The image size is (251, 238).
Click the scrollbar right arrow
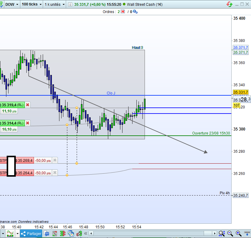215,233
